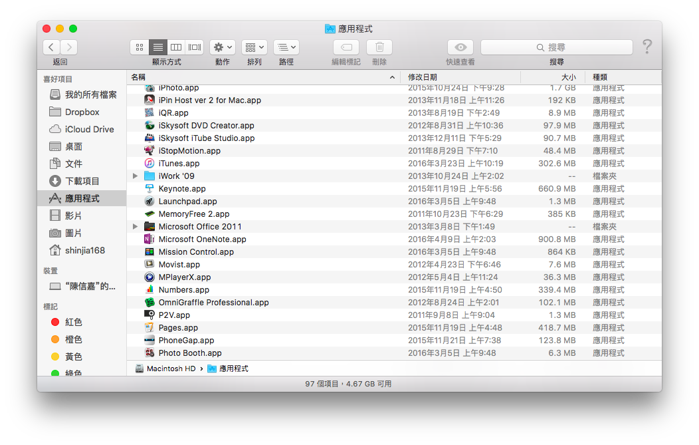Sort by 修改日期 column header
The image size is (699, 445).
[460, 77]
